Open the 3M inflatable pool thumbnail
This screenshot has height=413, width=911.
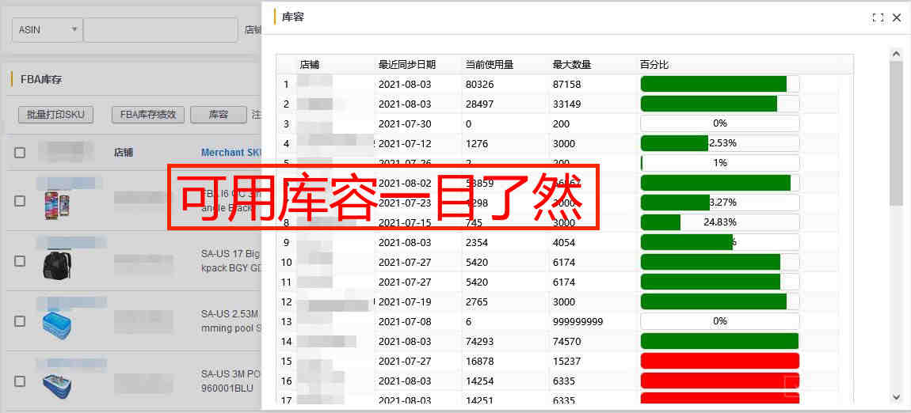(58, 386)
